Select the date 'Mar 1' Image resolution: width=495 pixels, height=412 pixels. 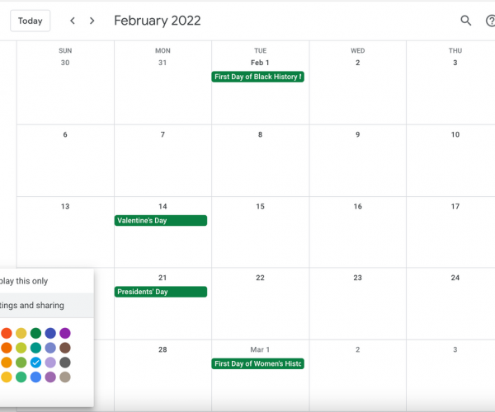[260, 349]
